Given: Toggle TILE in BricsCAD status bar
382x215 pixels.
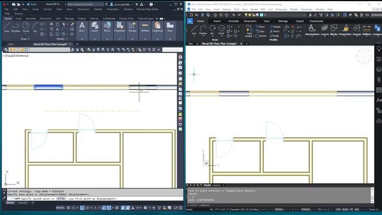Looking at the screenshot, I should pos(320,210).
